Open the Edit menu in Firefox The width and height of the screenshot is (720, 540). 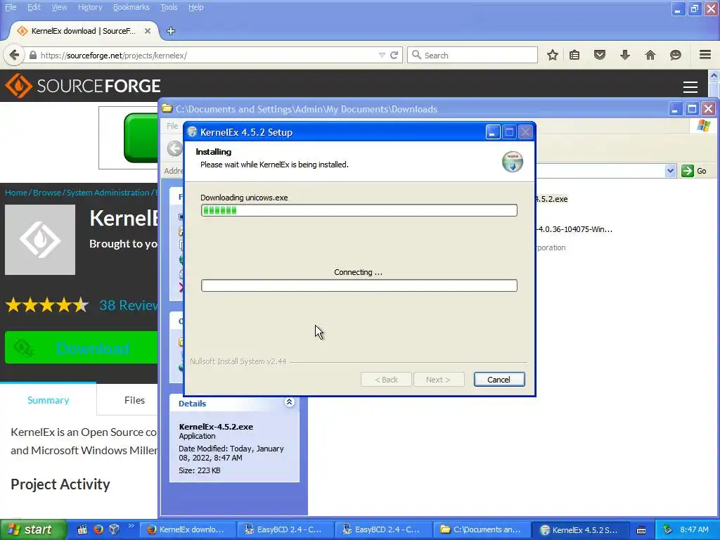[34, 7]
